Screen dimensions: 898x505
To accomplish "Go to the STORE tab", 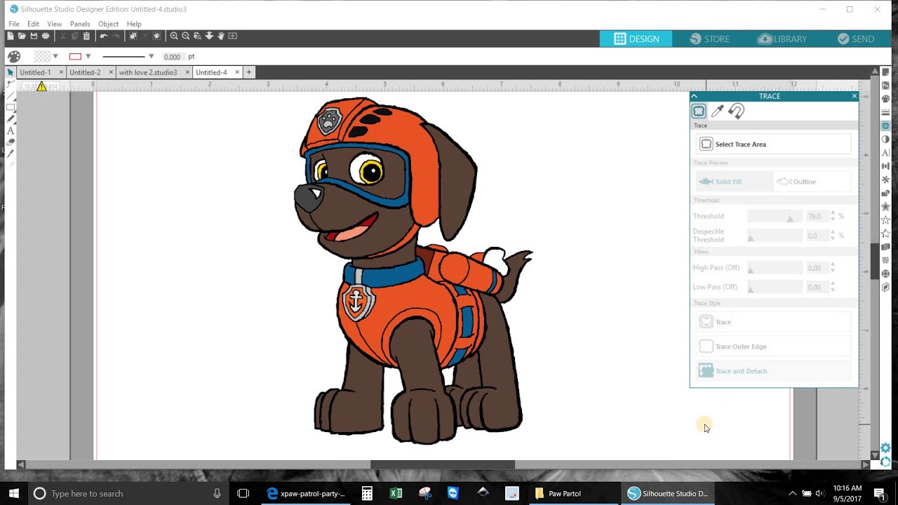I will [709, 39].
